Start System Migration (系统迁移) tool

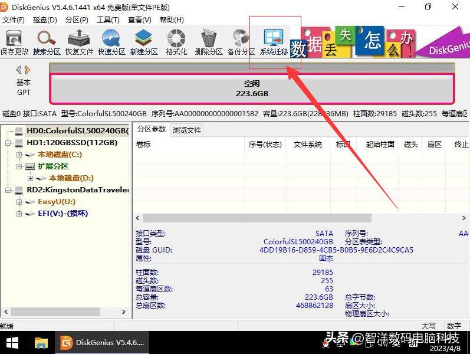pos(274,42)
